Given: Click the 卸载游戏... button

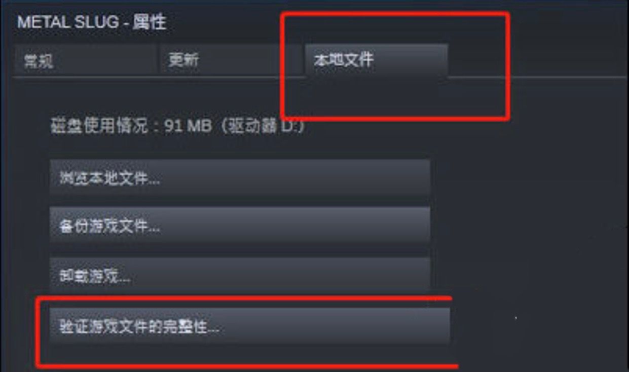Looking at the screenshot, I should (240, 275).
